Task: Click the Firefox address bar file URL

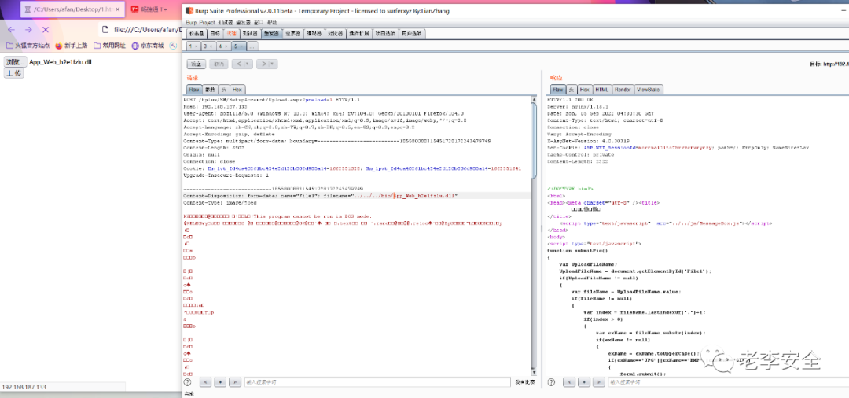Action: (x=146, y=30)
